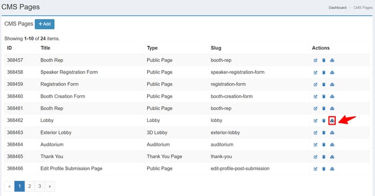
Task: Open the highlighted third action icon for Lobby
Action: coord(332,121)
